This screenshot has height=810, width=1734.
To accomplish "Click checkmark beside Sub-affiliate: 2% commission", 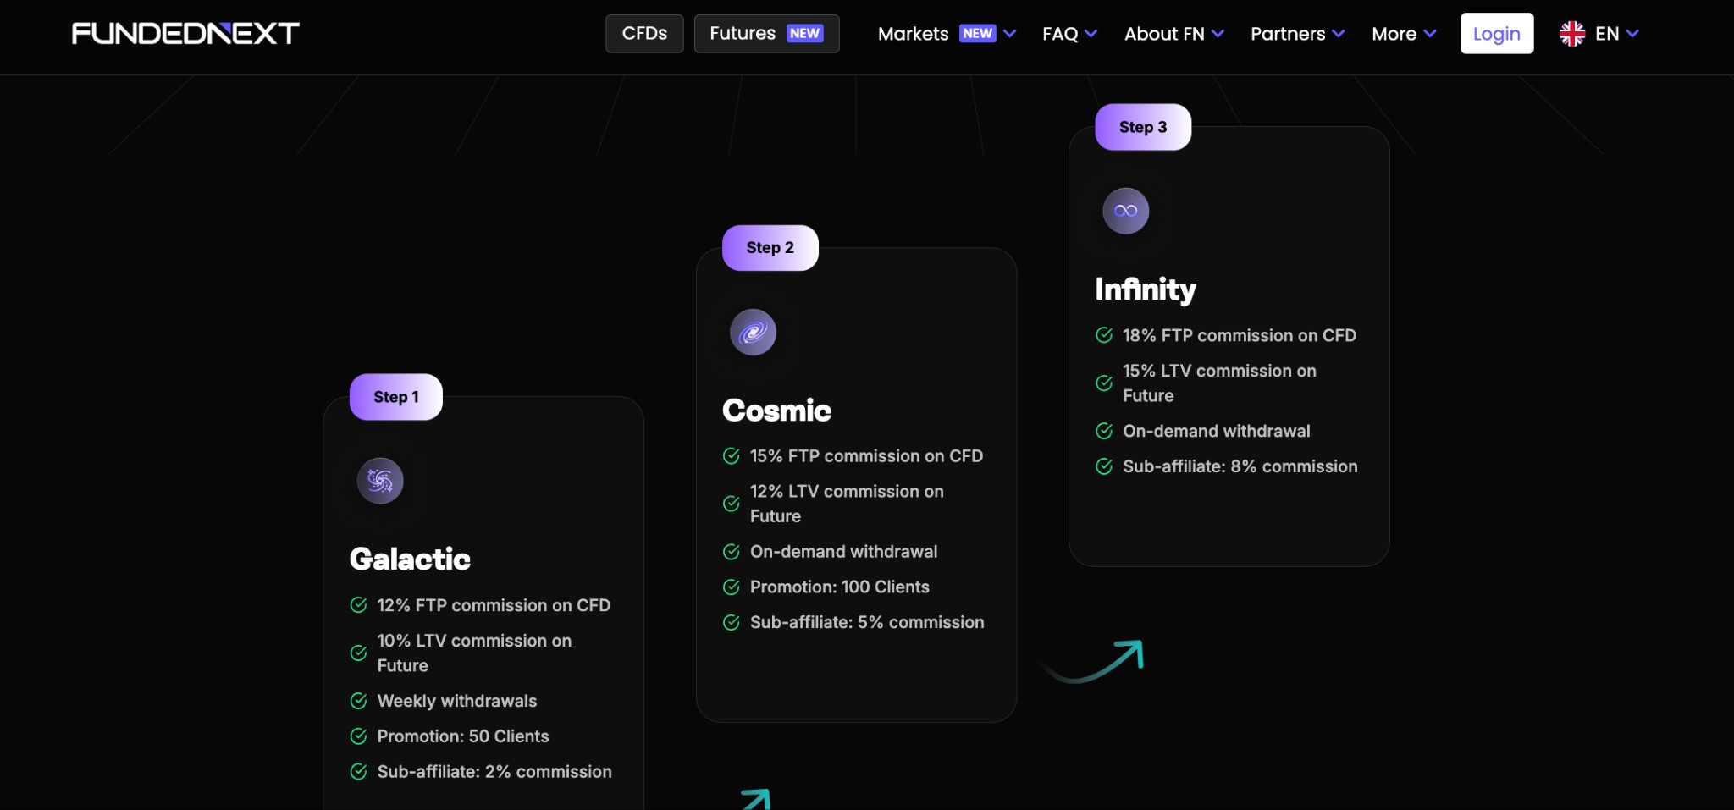I will (x=358, y=772).
